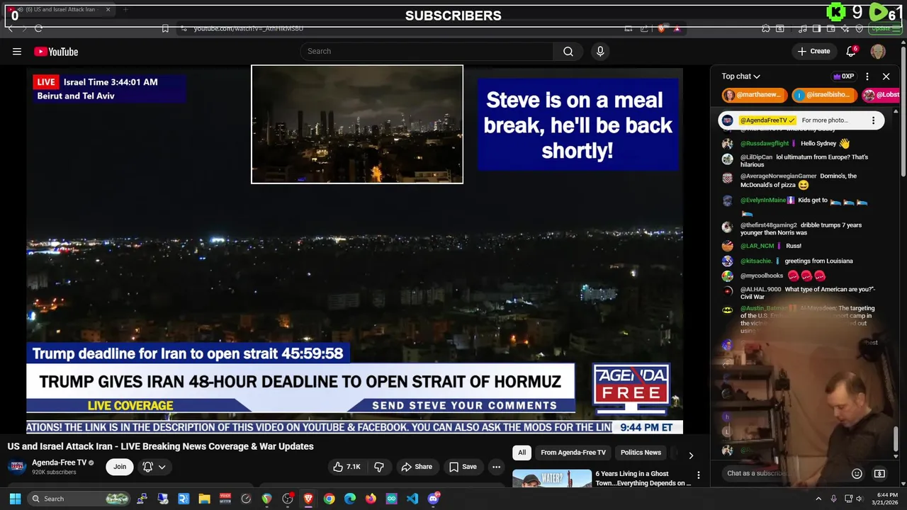The height and width of the screenshot is (510, 907).
Task: Open the notifications bell
Action: 852,51
